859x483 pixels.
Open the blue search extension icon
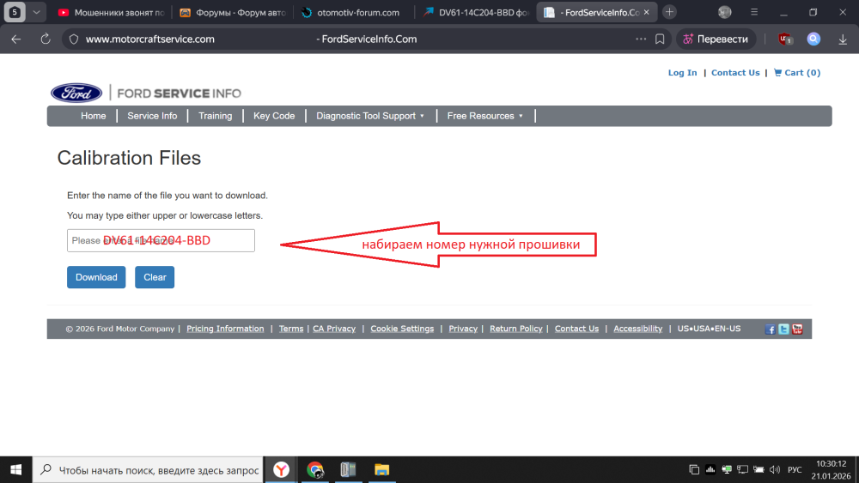pyautogui.click(x=813, y=39)
